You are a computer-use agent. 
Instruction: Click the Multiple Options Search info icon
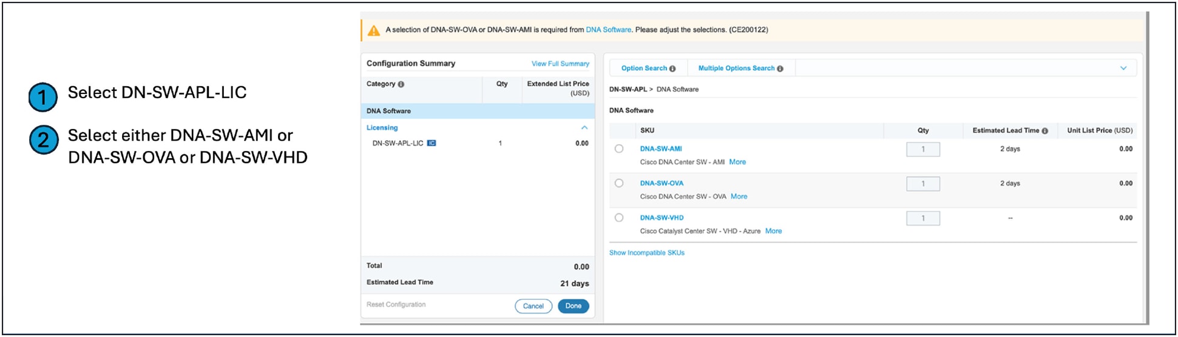point(780,68)
